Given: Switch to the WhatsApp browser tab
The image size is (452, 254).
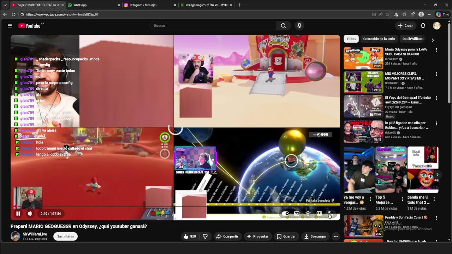Looking at the screenshot, I should (93, 5).
